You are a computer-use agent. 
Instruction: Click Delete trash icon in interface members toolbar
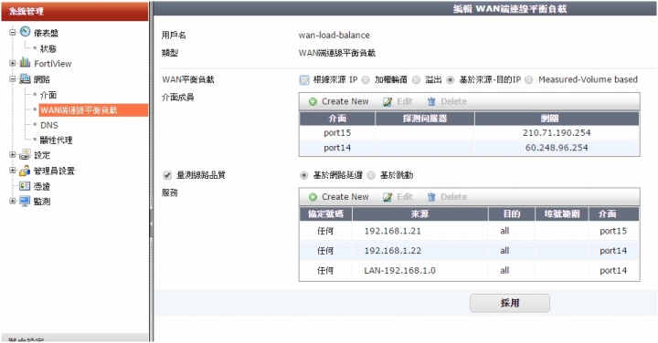[431, 102]
